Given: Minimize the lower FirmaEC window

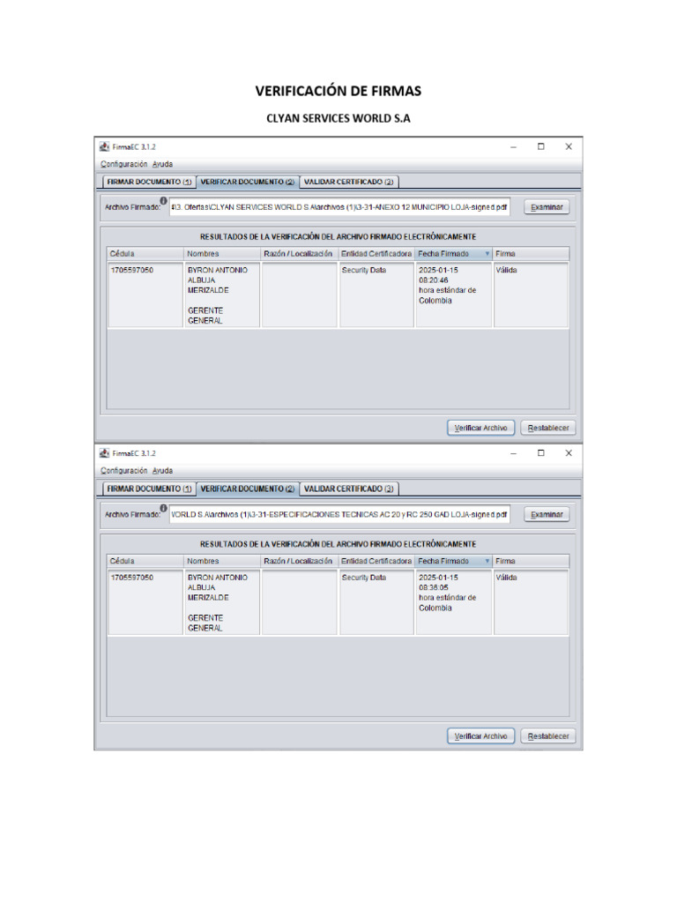Looking at the screenshot, I should pyautogui.click(x=513, y=453).
